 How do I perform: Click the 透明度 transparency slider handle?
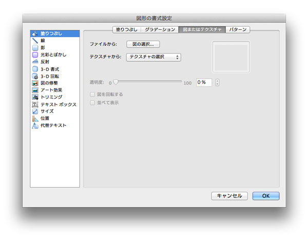(115, 82)
